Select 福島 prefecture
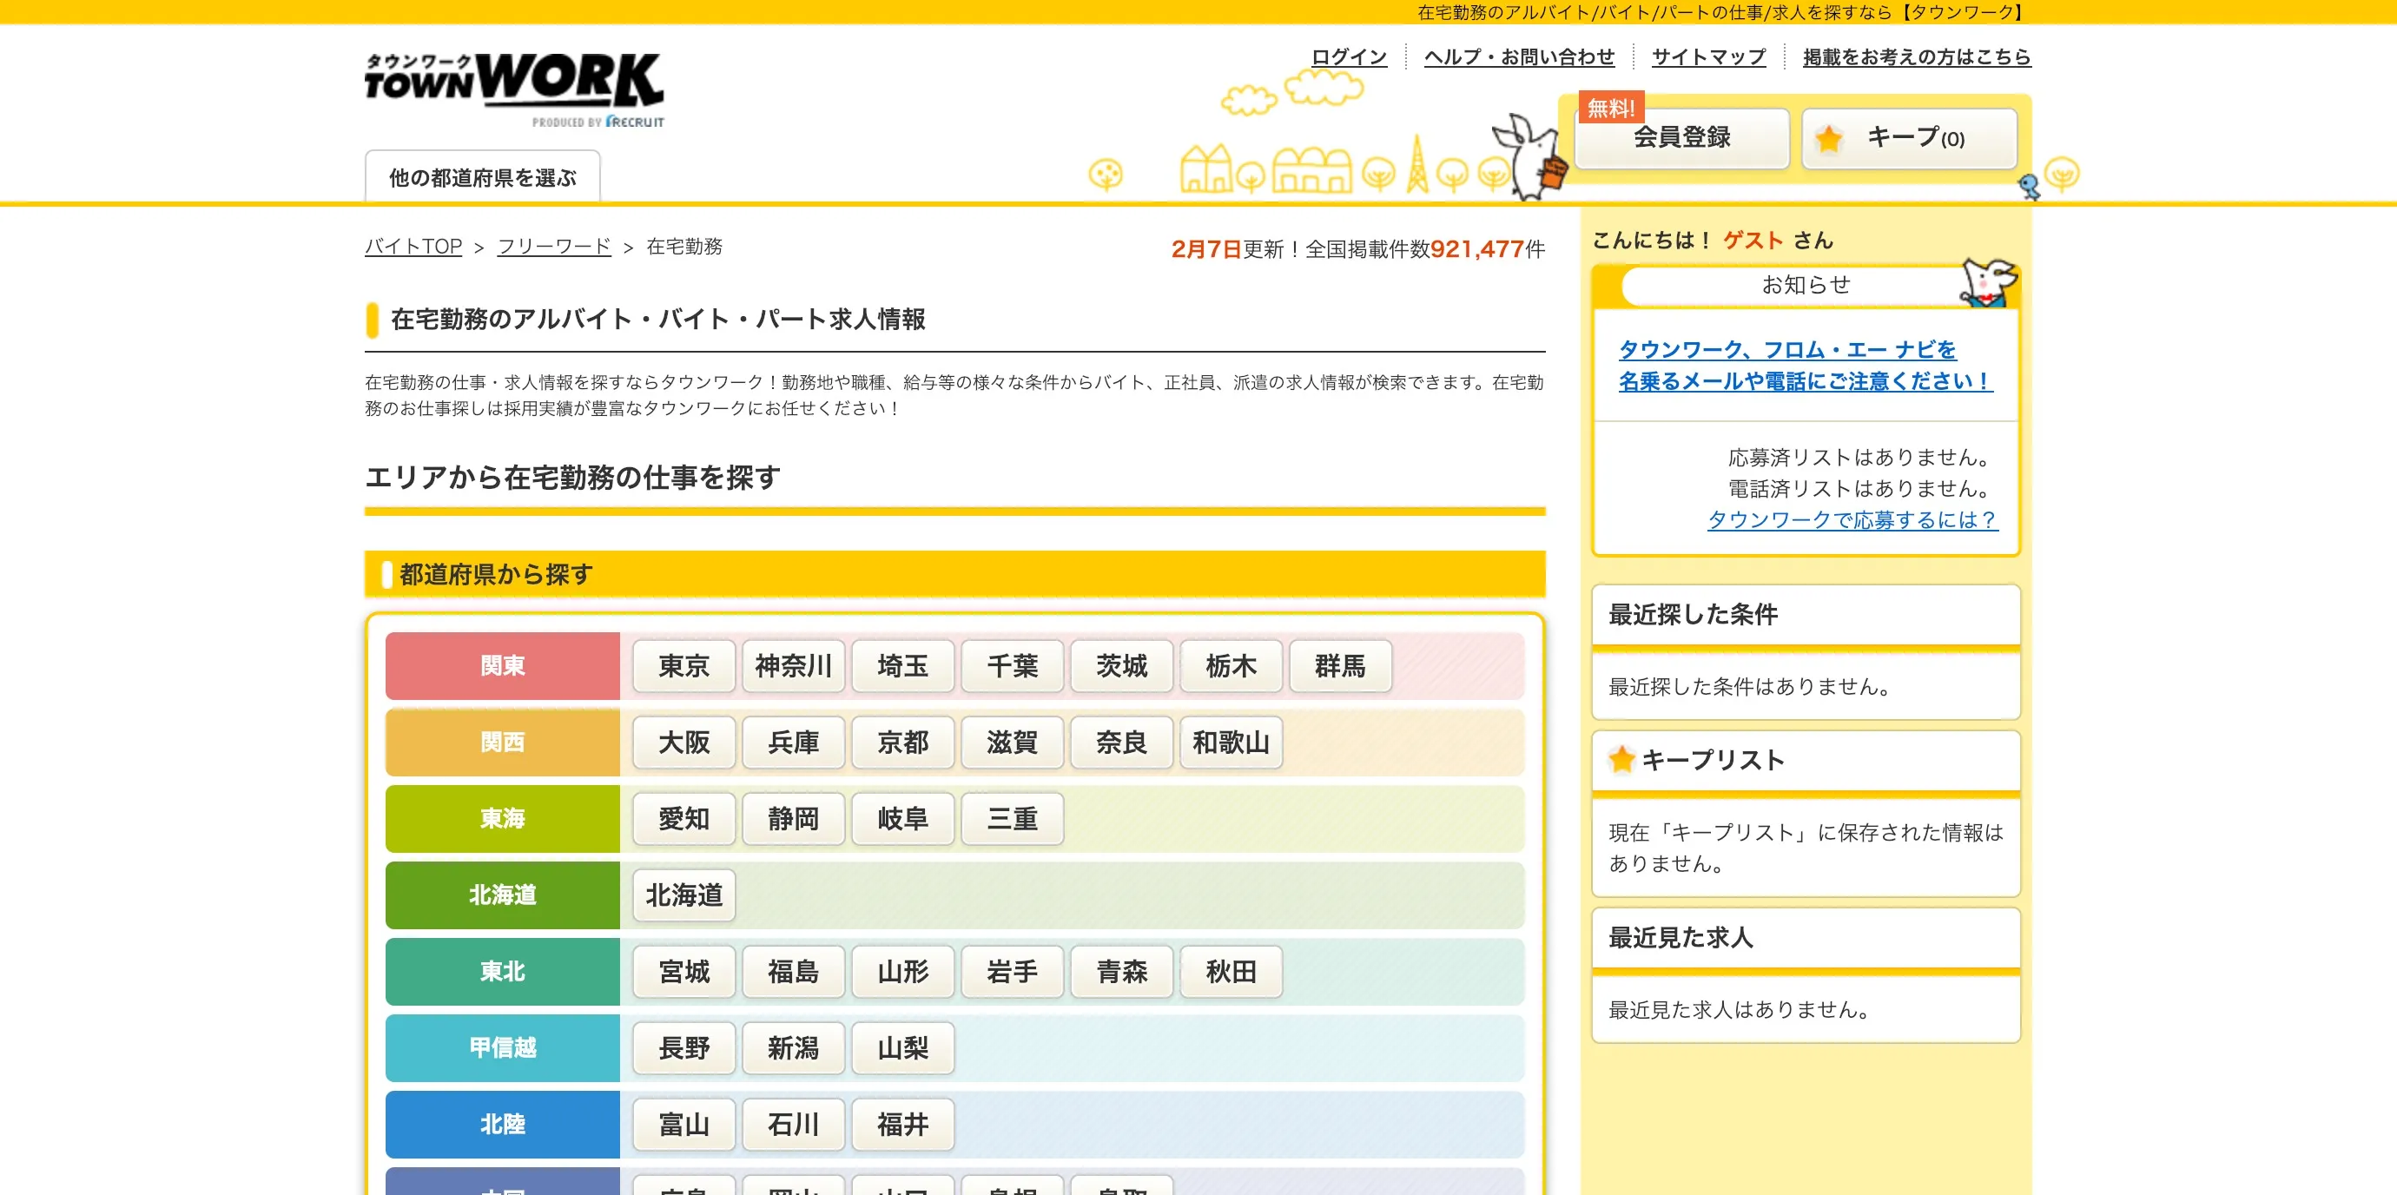This screenshot has height=1195, width=2397. click(x=793, y=971)
